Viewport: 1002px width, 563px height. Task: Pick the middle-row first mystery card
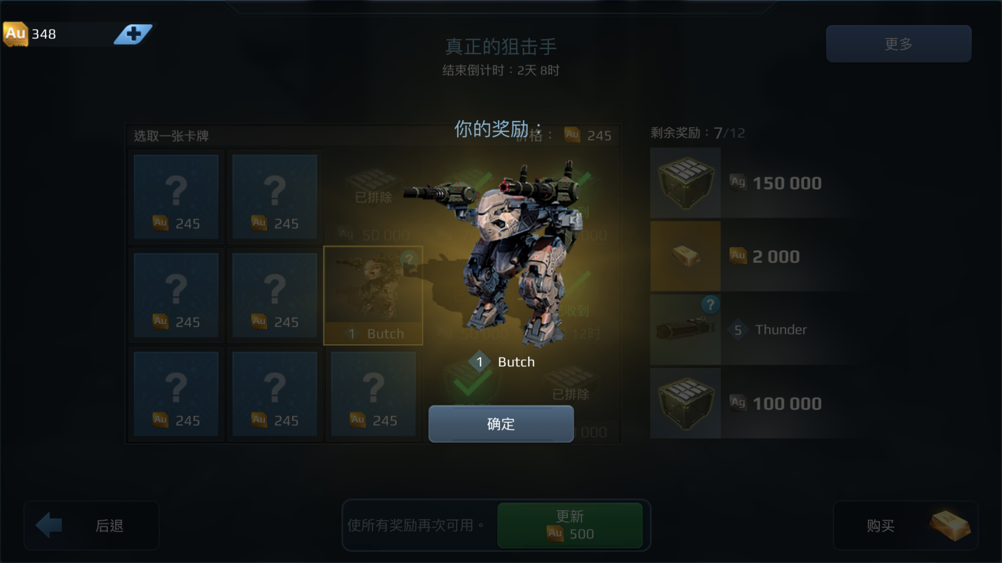(176, 295)
